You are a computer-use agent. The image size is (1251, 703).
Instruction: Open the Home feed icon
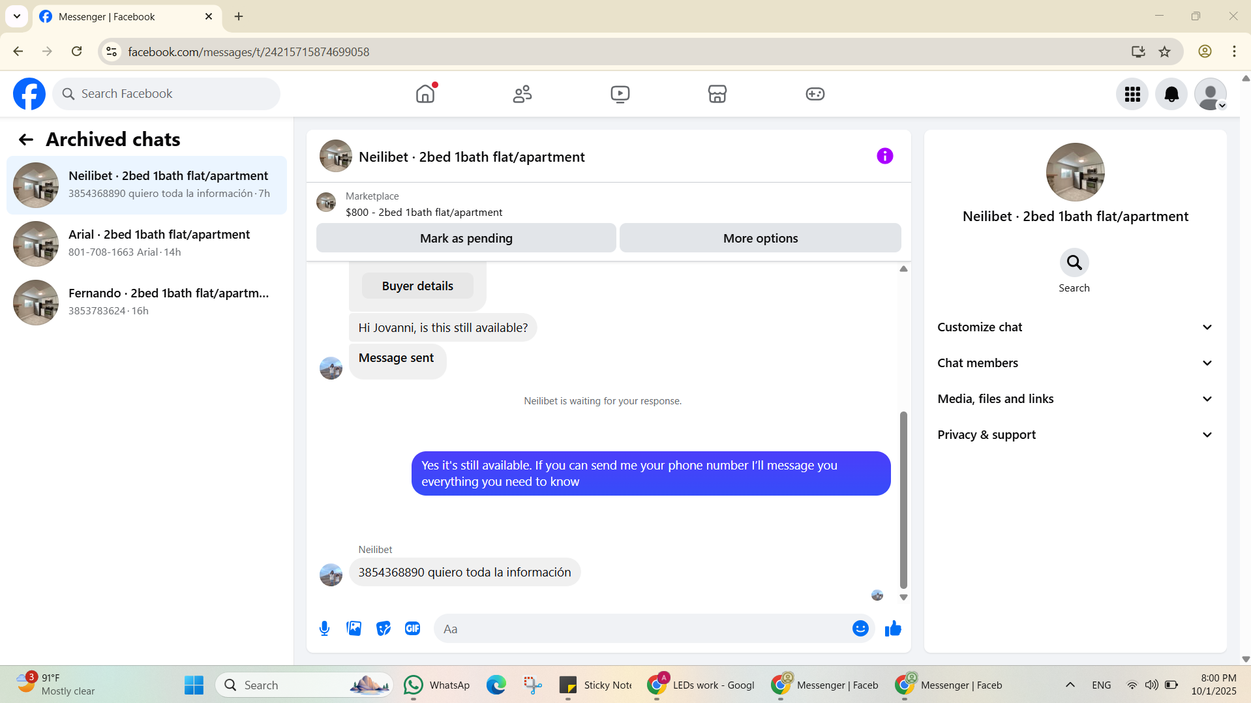click(x=425, y=94)
